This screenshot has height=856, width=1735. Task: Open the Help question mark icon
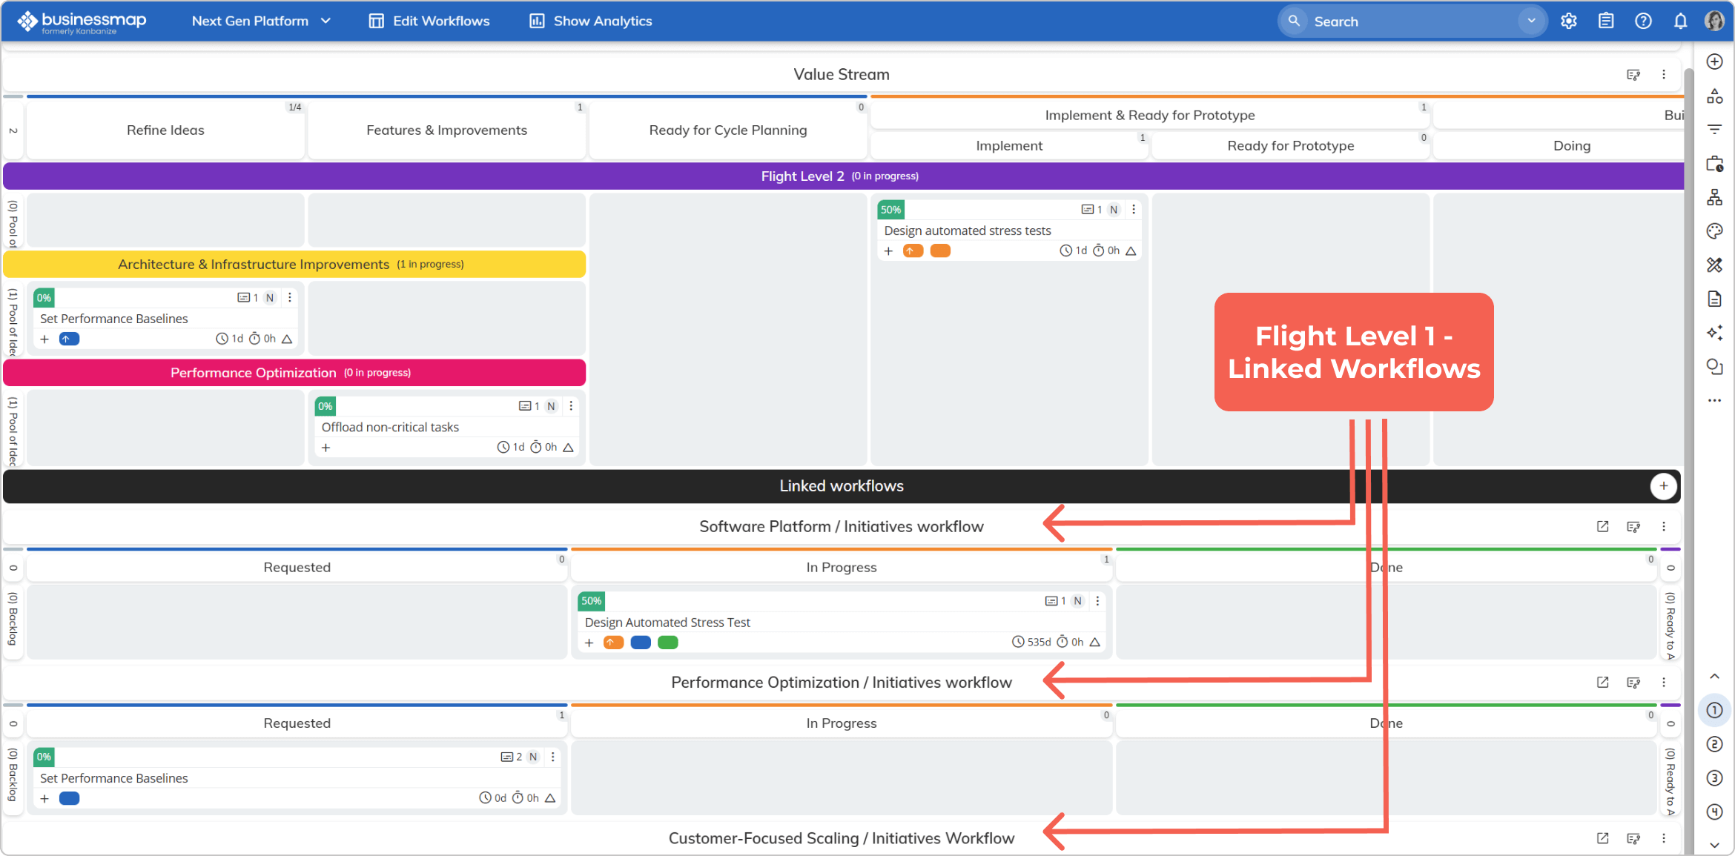click(1643, 20)
